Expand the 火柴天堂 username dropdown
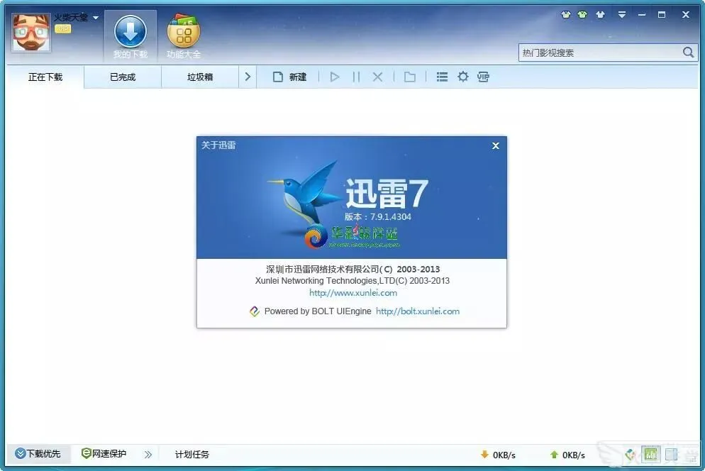 (96, 18)
